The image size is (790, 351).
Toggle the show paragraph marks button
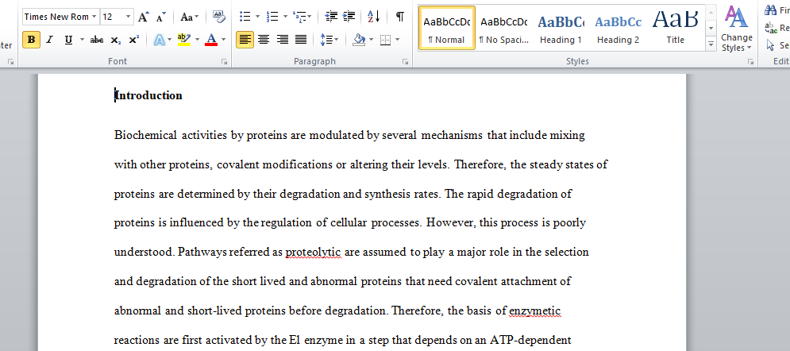coord(400,17)
